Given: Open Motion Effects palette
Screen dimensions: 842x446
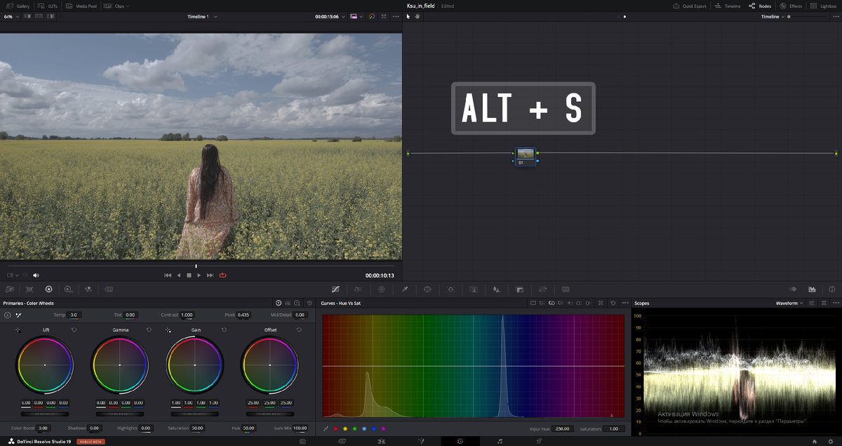Looking at the screenshot, I should tap(109, 289).
